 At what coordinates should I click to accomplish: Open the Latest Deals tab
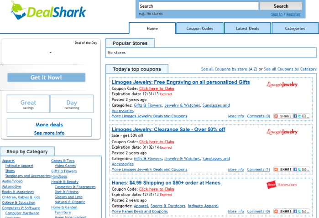click(247, 28)
